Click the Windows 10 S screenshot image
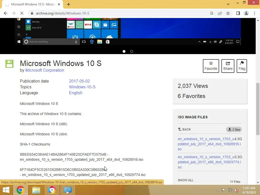The image size is (260, 195). (128, 31)
